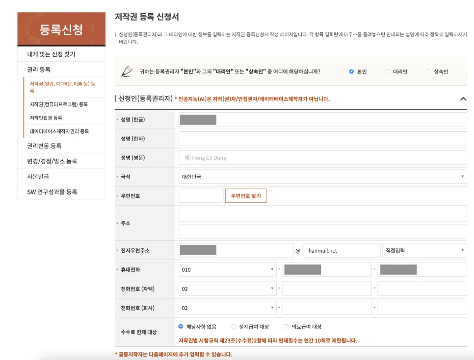
Task: Select the 대리인 radio option
Action: [x=388, y=72]
